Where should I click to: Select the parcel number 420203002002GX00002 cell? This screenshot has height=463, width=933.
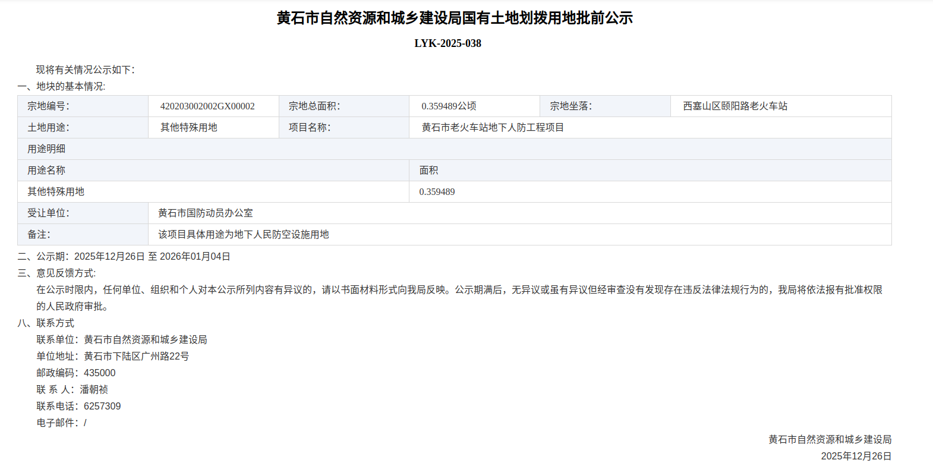[x=207, y=106]
